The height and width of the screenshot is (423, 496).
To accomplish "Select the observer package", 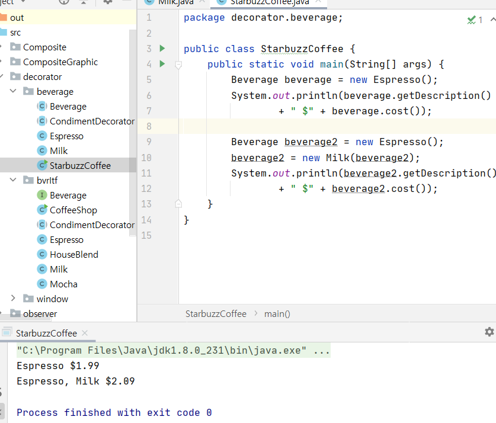I will coord(40,313).
